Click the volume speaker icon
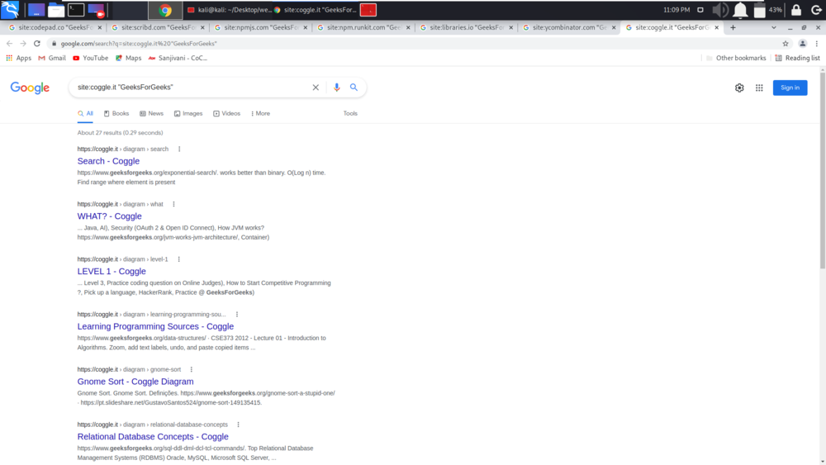Image resolution: width=826 pixels, height=465 pixels. pos(719,9)
